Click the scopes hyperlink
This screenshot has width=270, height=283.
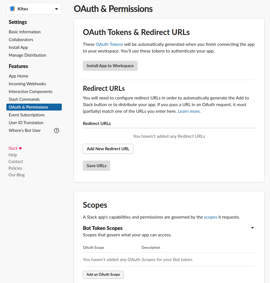coord(210,217)
